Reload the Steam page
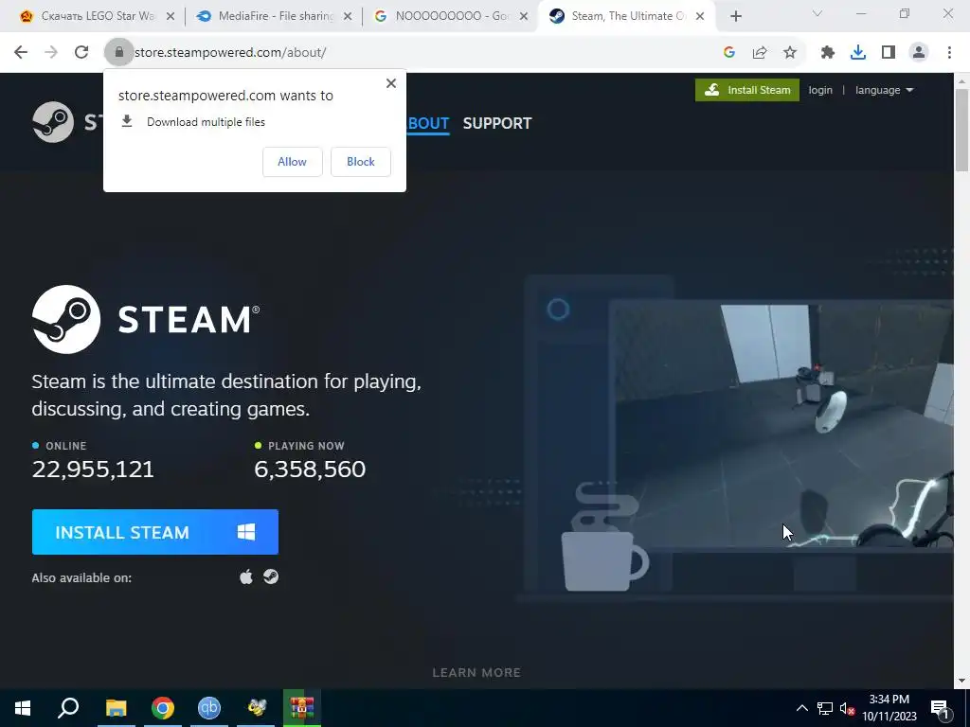 81,53
